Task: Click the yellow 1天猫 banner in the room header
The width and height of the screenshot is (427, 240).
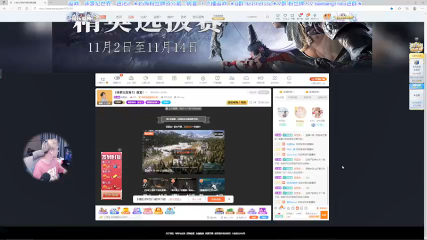Action: click(x=237, y=102)
